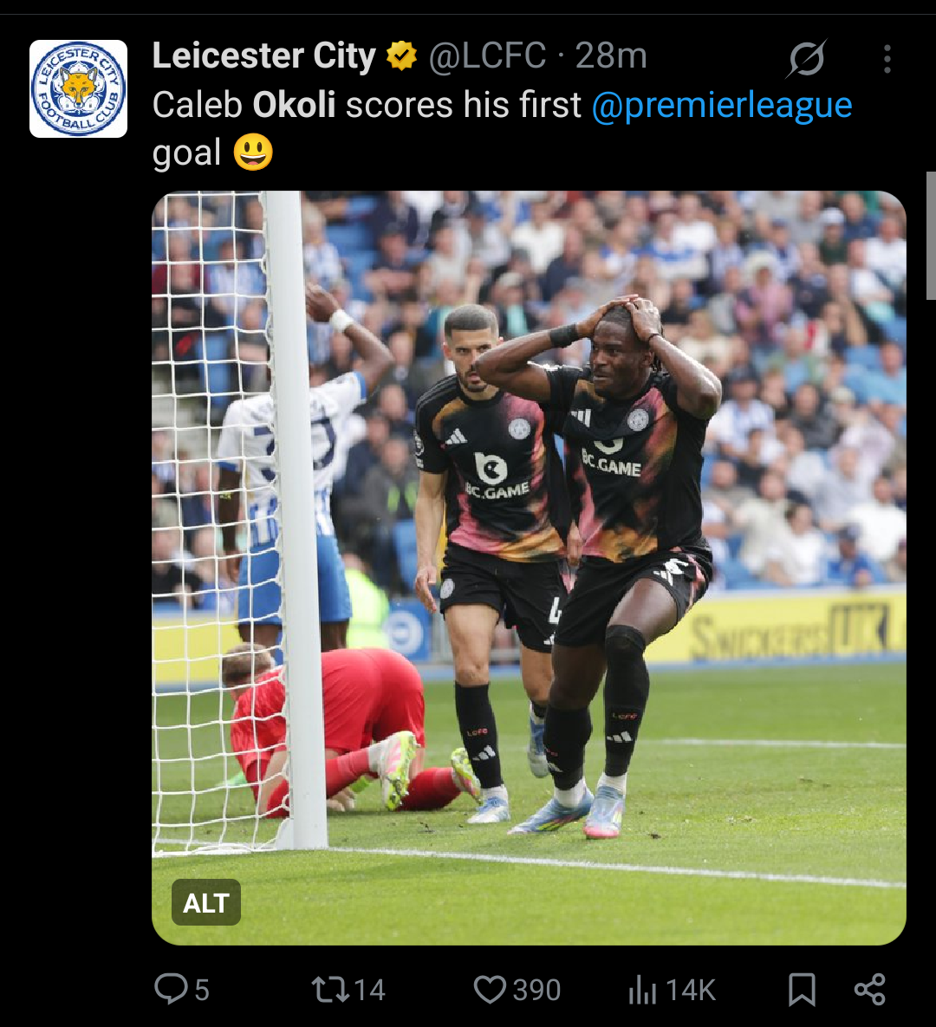
Task: Open the view analytics bar-chart icon
Action: coord(642,990)
